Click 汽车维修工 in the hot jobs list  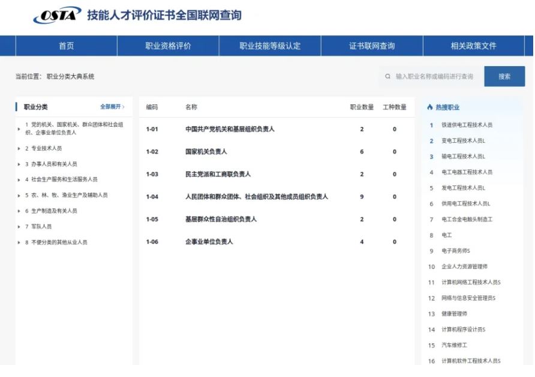click(x=450, y=345)
